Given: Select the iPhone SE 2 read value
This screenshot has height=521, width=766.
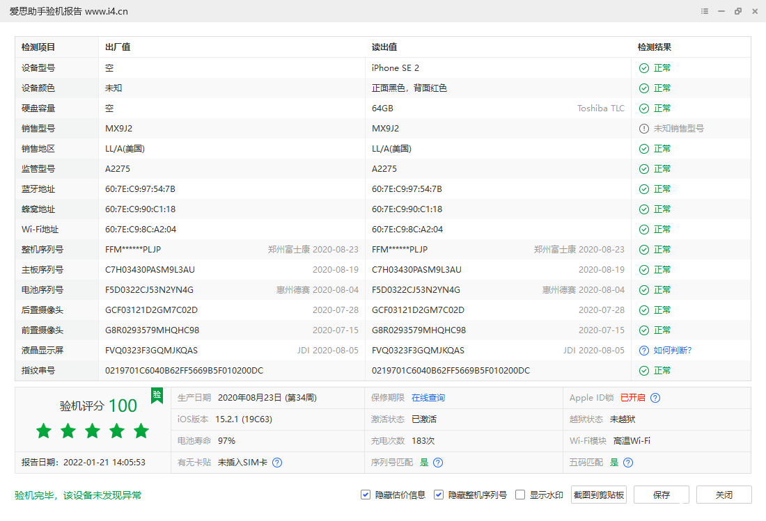Looking at the screenshot, I should point(396,68).
